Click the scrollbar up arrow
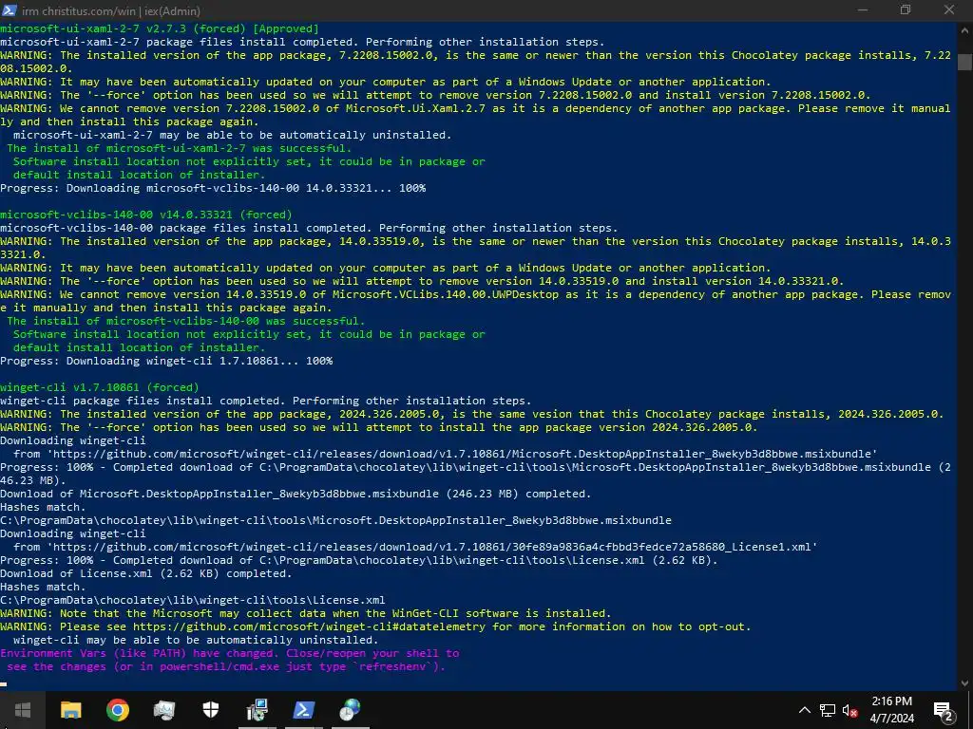 coord(964,29)
